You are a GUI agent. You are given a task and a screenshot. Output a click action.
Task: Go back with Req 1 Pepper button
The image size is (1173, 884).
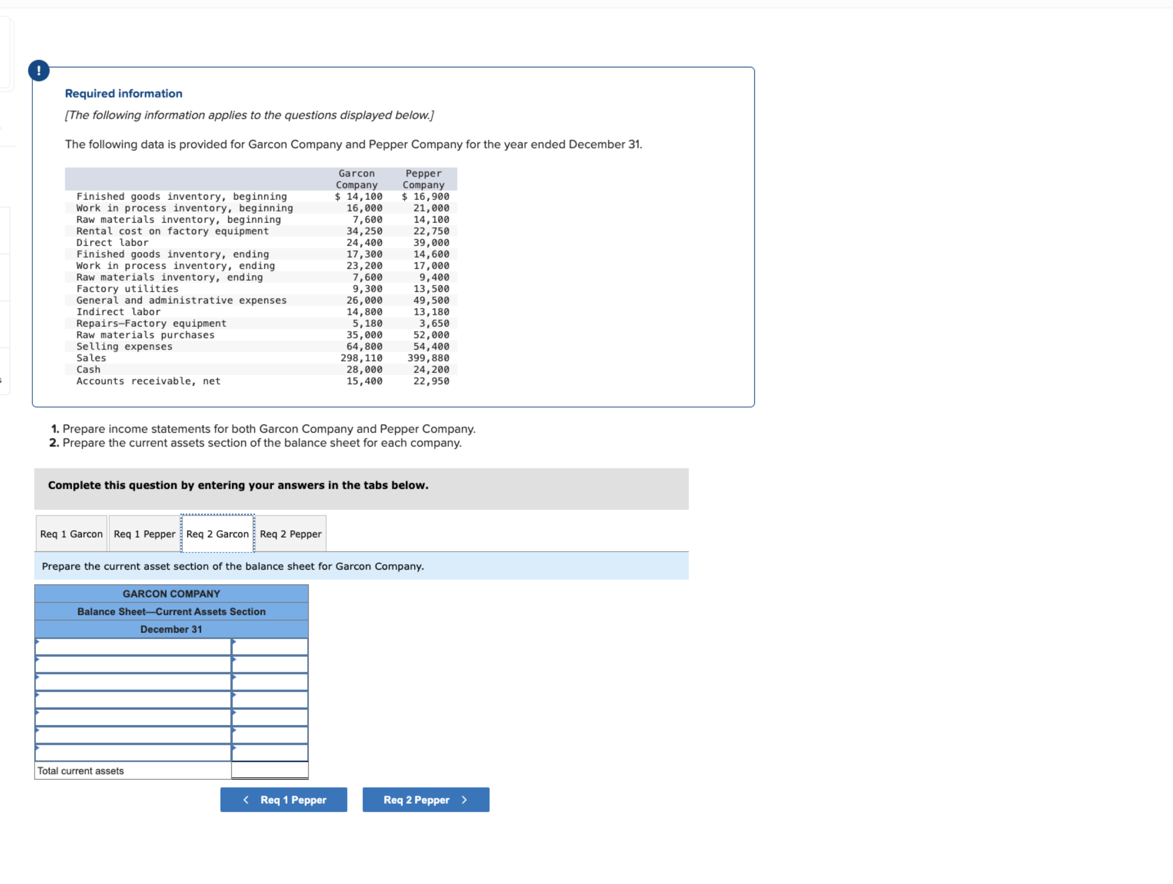point(284,800)
